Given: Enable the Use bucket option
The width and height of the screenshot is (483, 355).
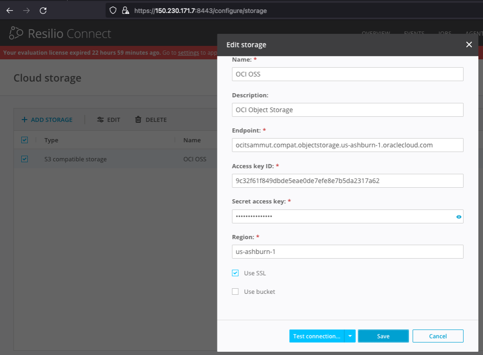Looking at the screenshot, I should click(235, 292).
